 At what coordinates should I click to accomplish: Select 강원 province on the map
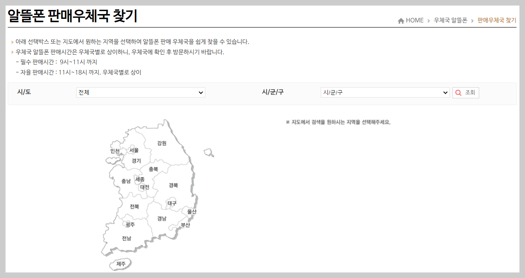161,143
